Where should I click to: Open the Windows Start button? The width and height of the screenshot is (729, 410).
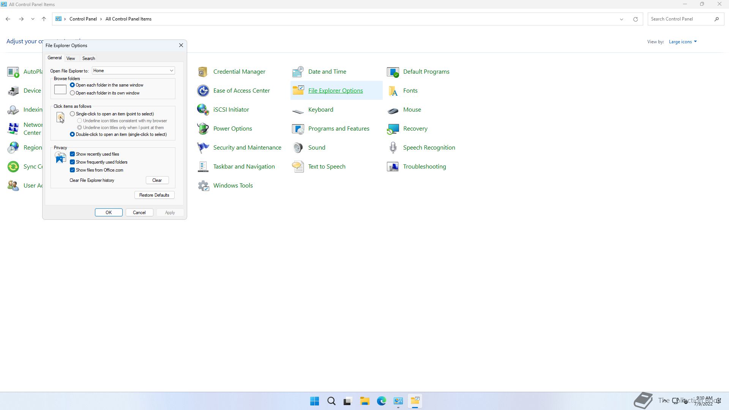pyautogui.click(x=314, y=401)
